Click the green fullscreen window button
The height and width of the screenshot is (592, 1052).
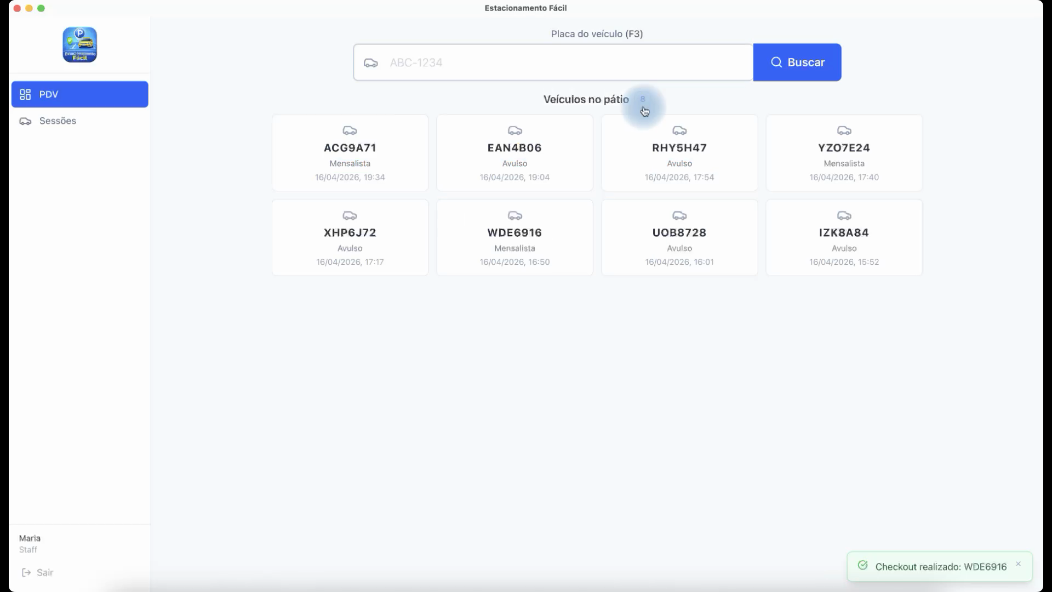click(41, 8)
